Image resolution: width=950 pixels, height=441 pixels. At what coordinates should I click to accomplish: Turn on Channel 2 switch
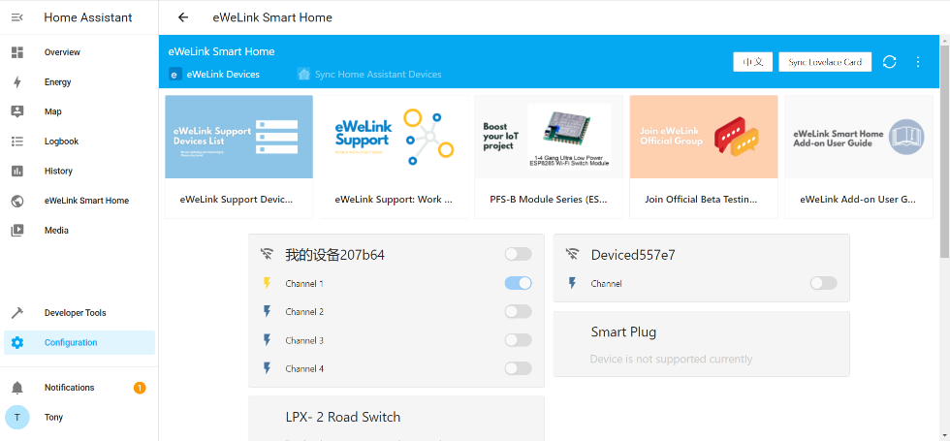[518, 311]
